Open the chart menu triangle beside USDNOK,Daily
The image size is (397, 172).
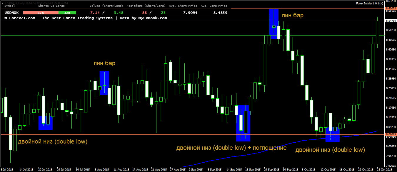(x=3, y=3)
